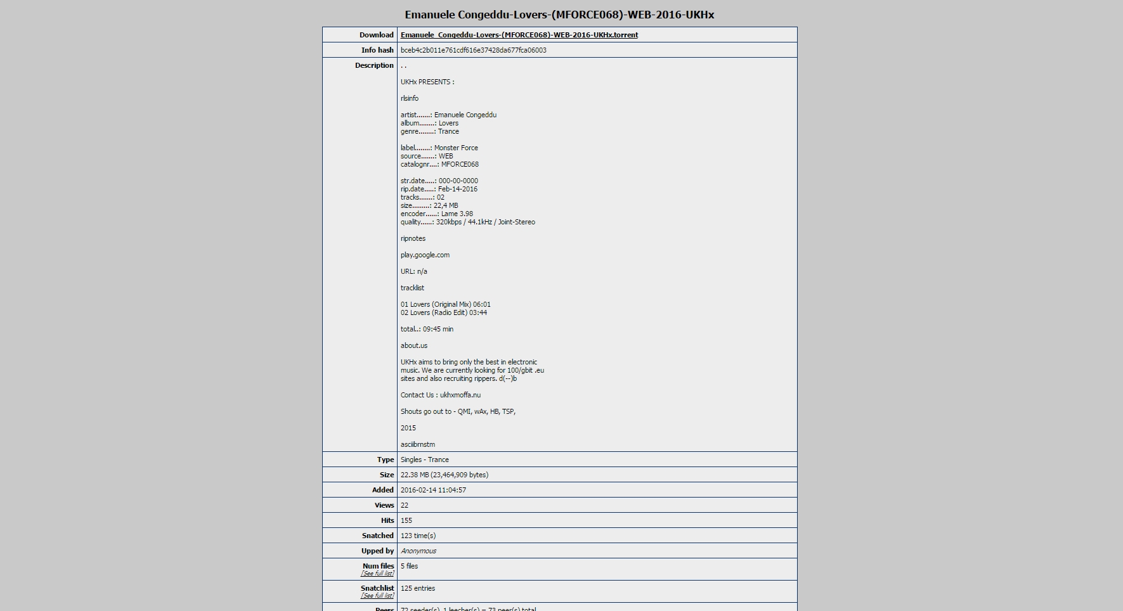Click the '125 entries' snatchlist value
Screen dimensions: 1123x611
pyautogui.click(x=417, y=588)
